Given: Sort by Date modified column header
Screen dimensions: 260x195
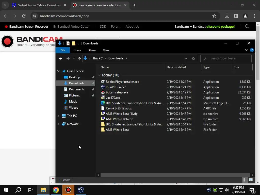Looking at the screenshot, I should 183,67.
